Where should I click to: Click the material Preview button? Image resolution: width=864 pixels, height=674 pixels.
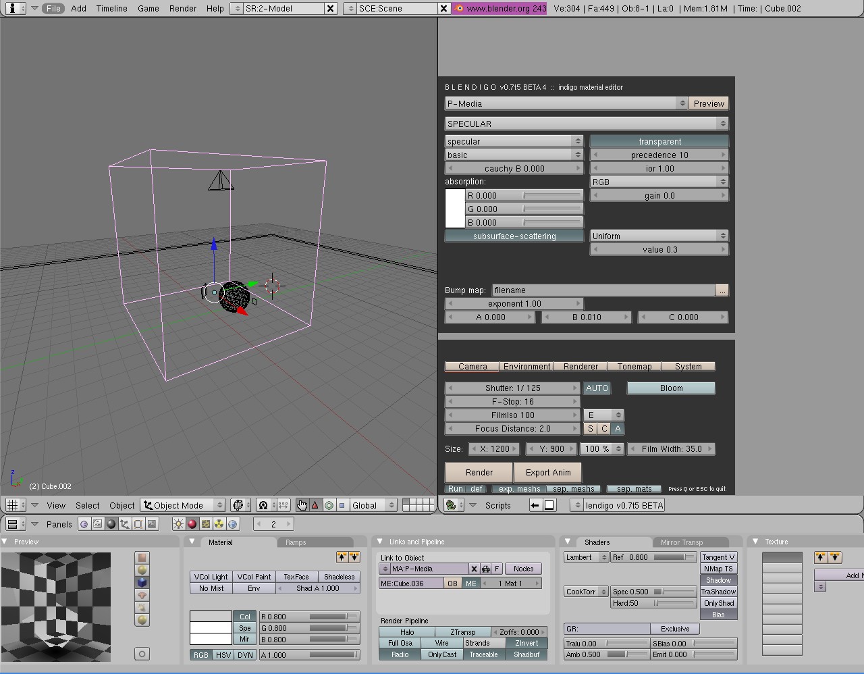(709, 103)
